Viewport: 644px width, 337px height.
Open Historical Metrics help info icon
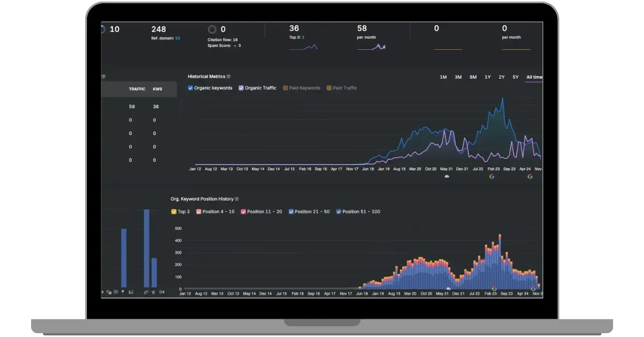point(229,77)
